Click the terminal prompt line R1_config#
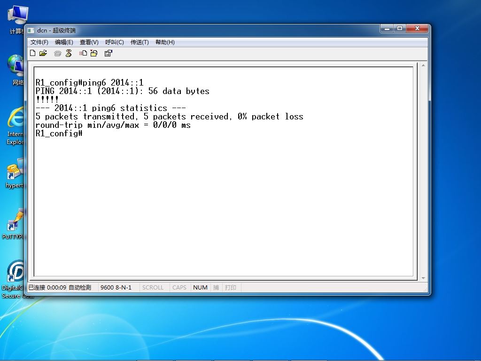This screenshot has width=481, height=361. [59, 133]
